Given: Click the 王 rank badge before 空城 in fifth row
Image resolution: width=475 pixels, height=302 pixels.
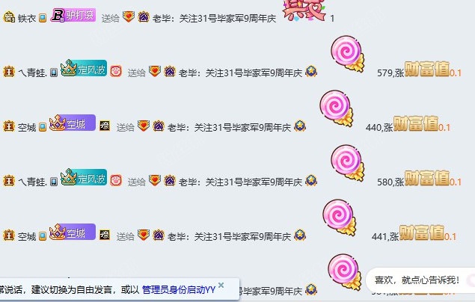Looking at the screenshot, I should pos(9,235).
